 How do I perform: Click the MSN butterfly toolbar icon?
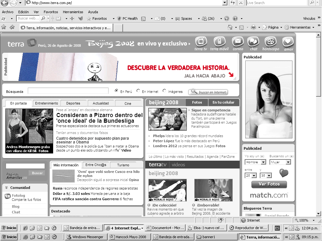[81, 19]
